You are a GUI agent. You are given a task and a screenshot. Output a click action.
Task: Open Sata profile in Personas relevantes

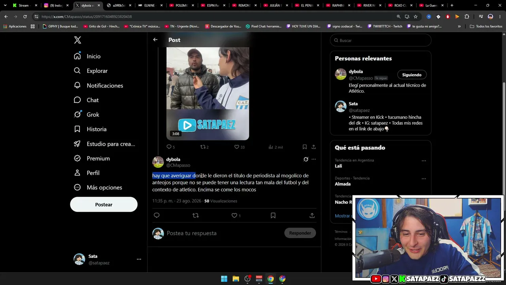click(x=353, y=104)
